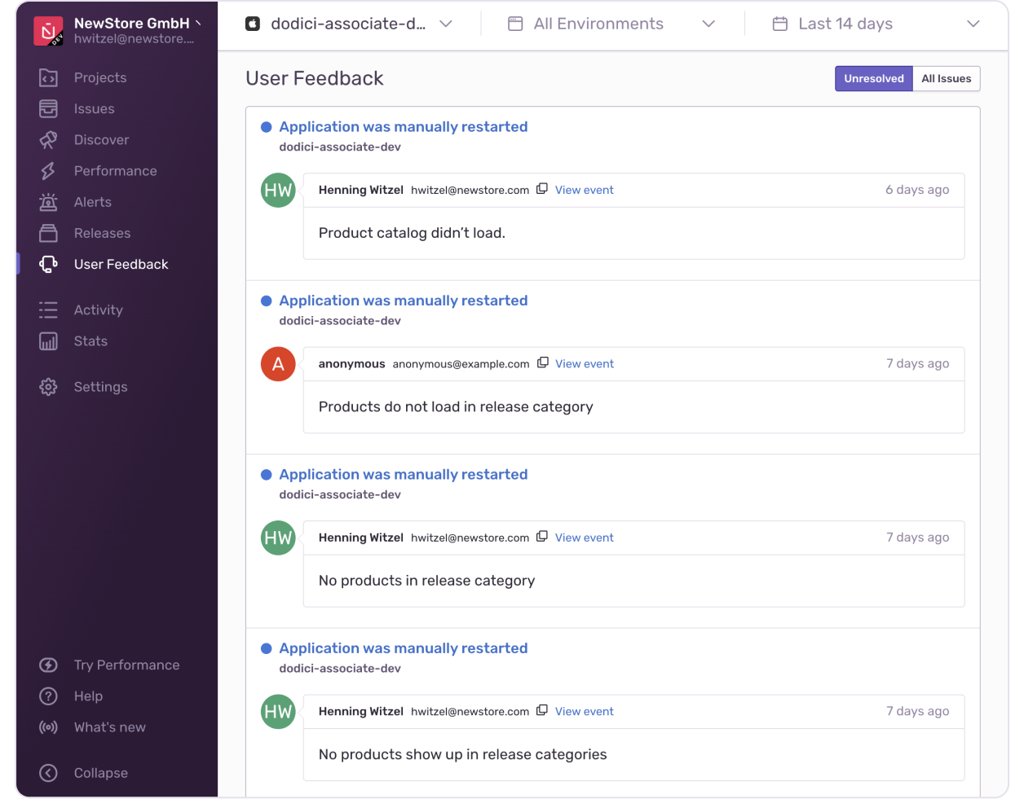Open Projects from the sidebar icon
Screen dimensions: 1024x799
48,78
